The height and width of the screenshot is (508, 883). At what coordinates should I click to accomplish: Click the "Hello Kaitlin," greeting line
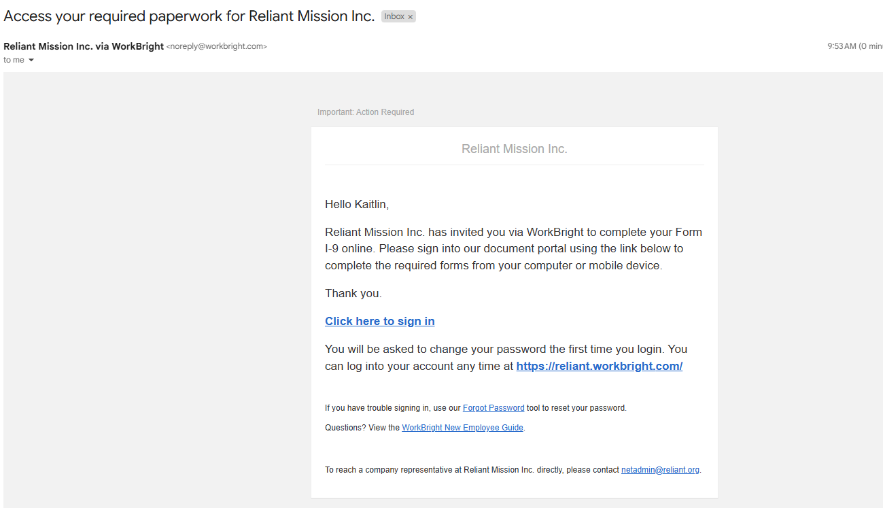(x=357, y=204)
